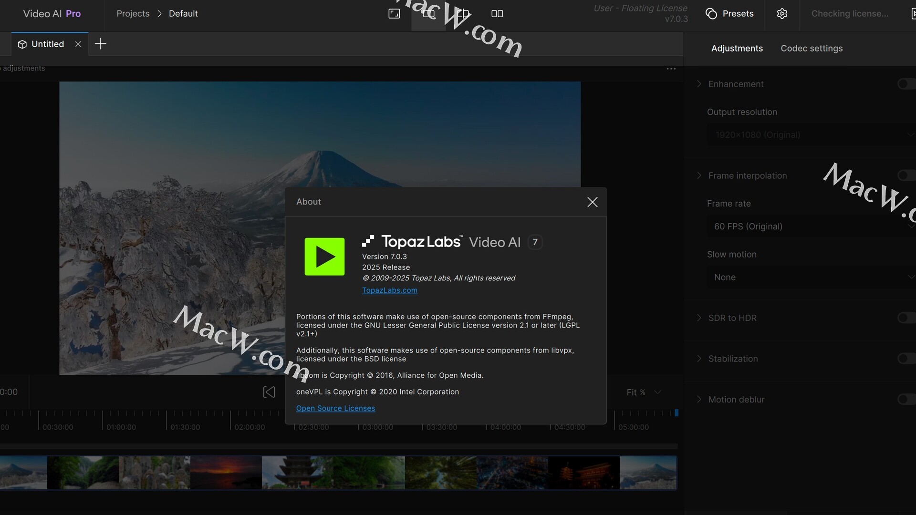Expand the Enhancement section chevron
The image size is (916, 515).
[699, 84]
